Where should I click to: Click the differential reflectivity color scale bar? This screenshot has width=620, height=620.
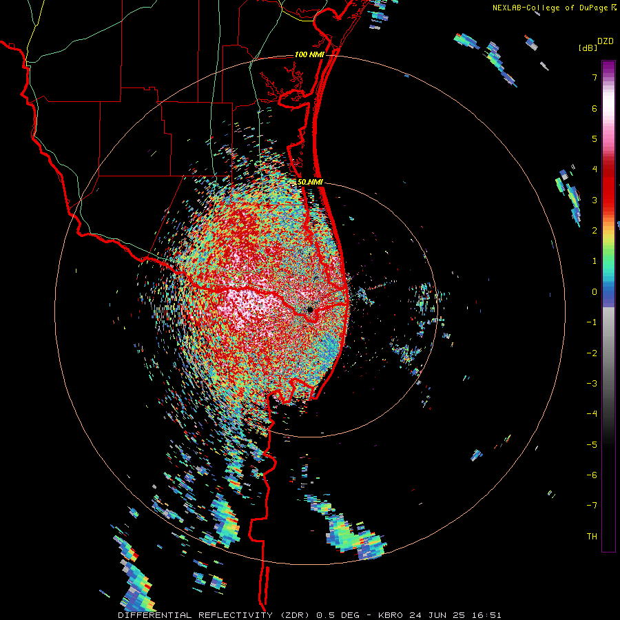(x=608, y=306)
